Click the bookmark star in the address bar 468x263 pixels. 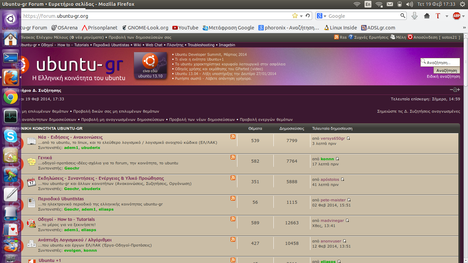[x=295, y=16]
